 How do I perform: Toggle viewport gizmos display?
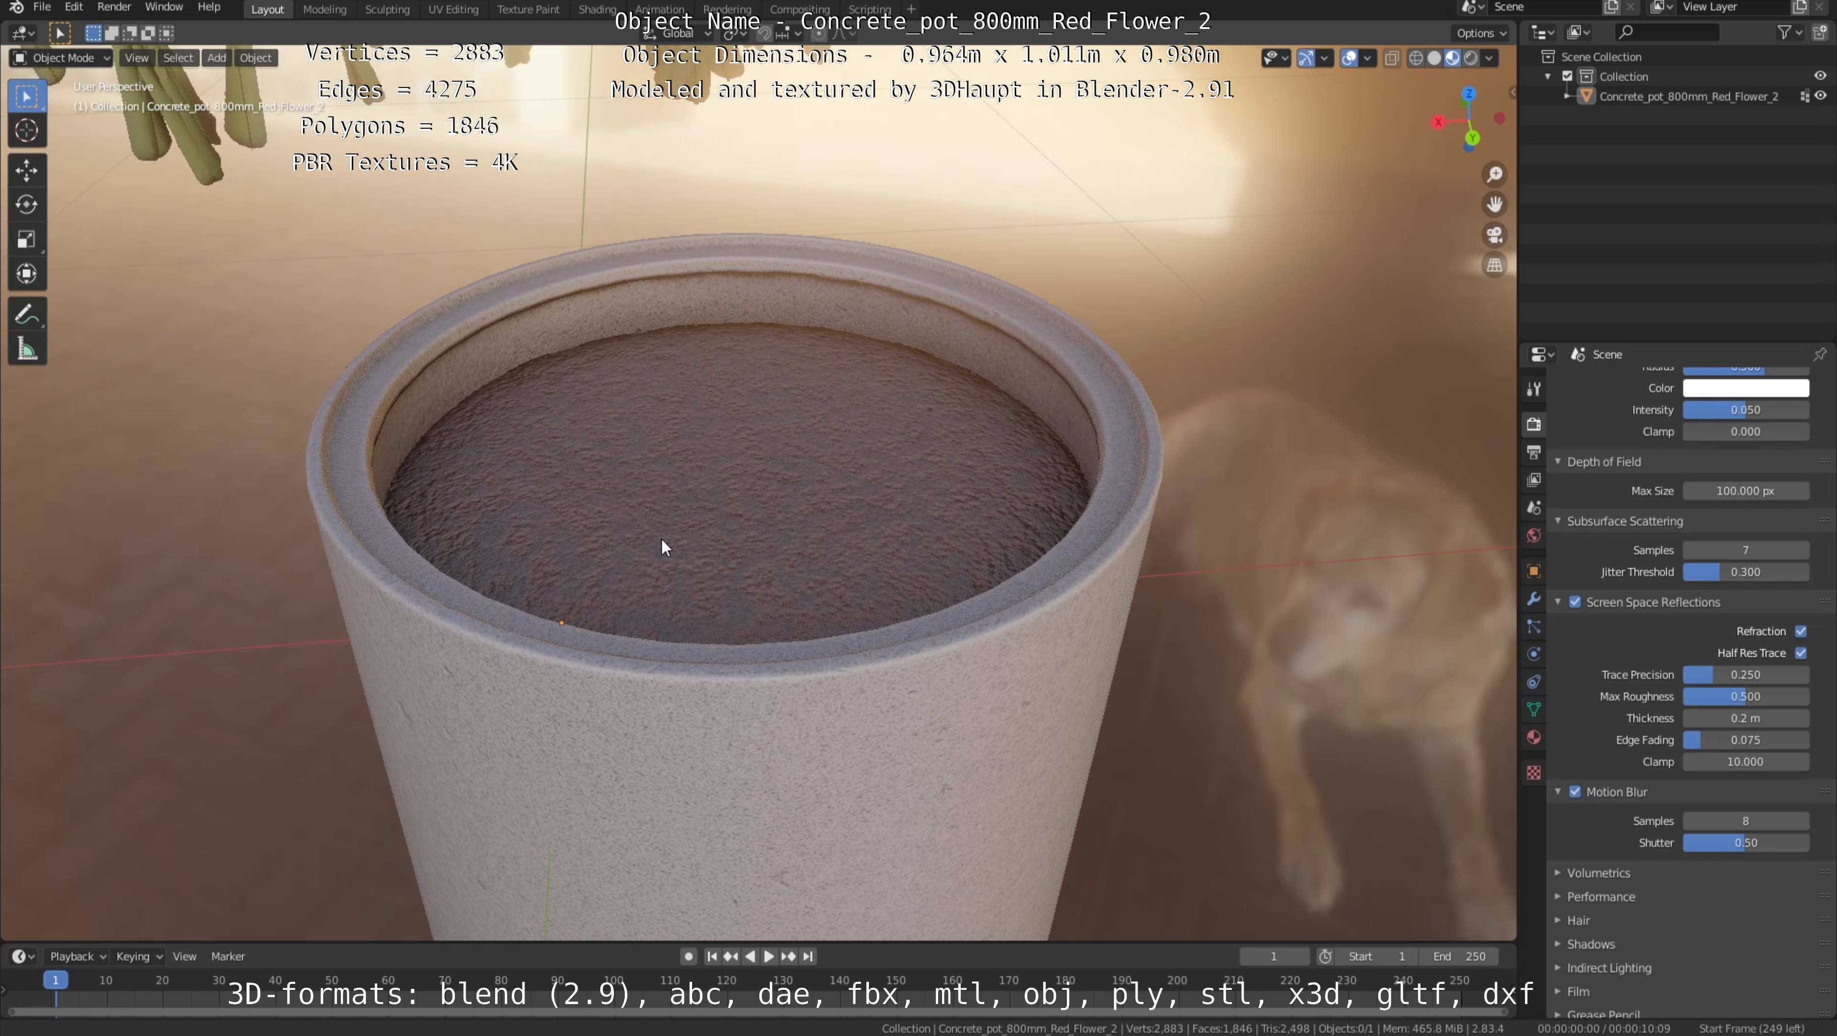point(1306,58)
